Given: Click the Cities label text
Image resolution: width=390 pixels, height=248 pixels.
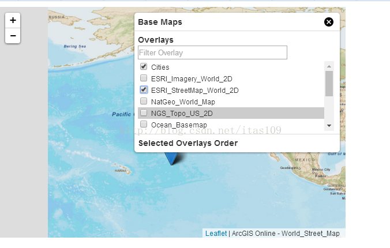Looking at the screenshot, I should (x=160, y=67).
